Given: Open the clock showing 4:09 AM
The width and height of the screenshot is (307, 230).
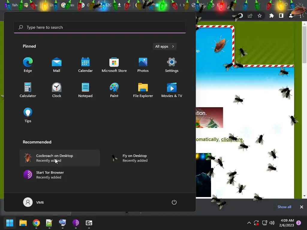Looking at the screenshot, I should click(x=287, y=223).
